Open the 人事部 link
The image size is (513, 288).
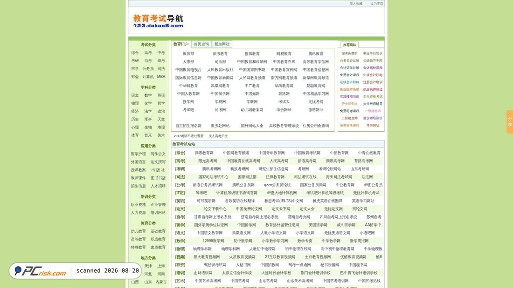click(x=188, y=62)
